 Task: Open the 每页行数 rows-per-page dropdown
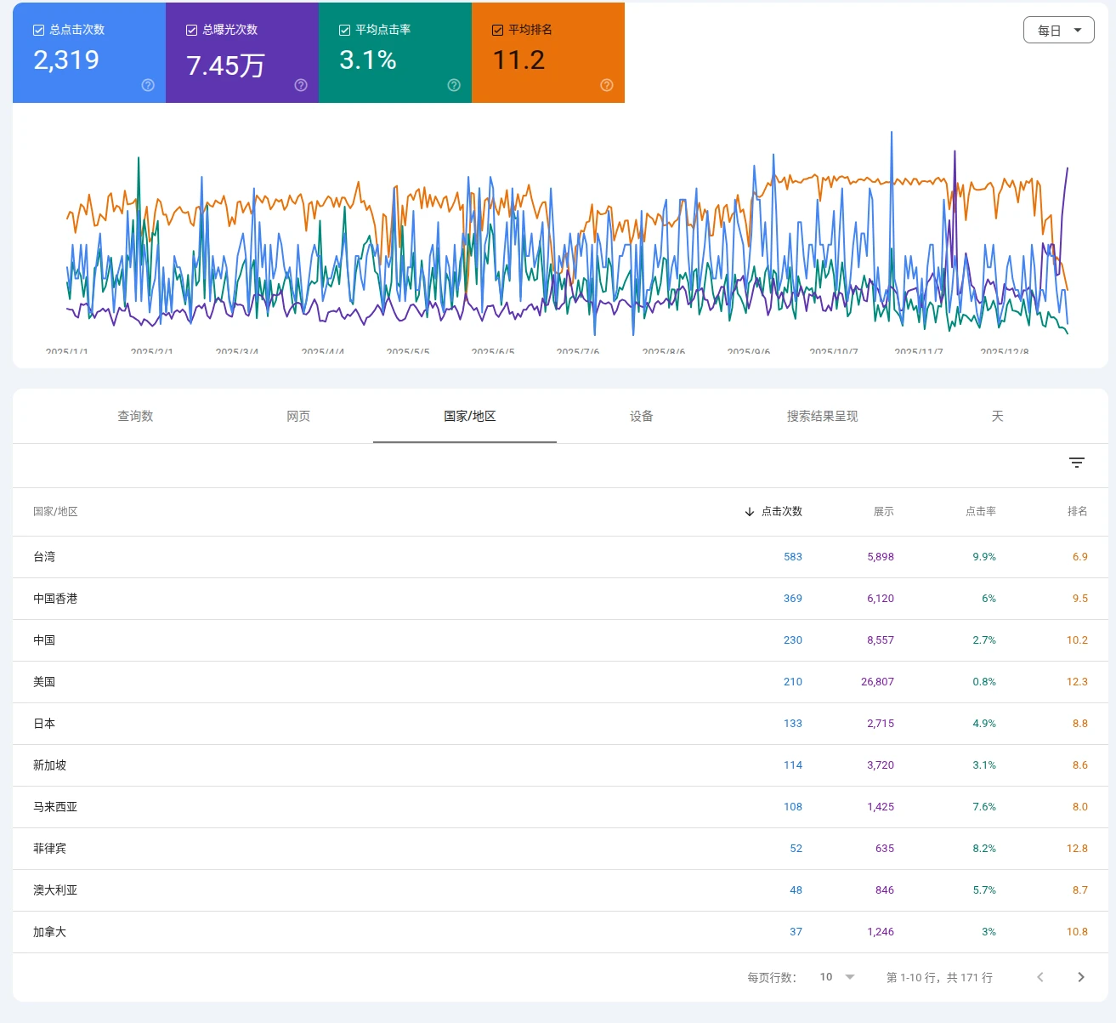[x=836, y=977]
